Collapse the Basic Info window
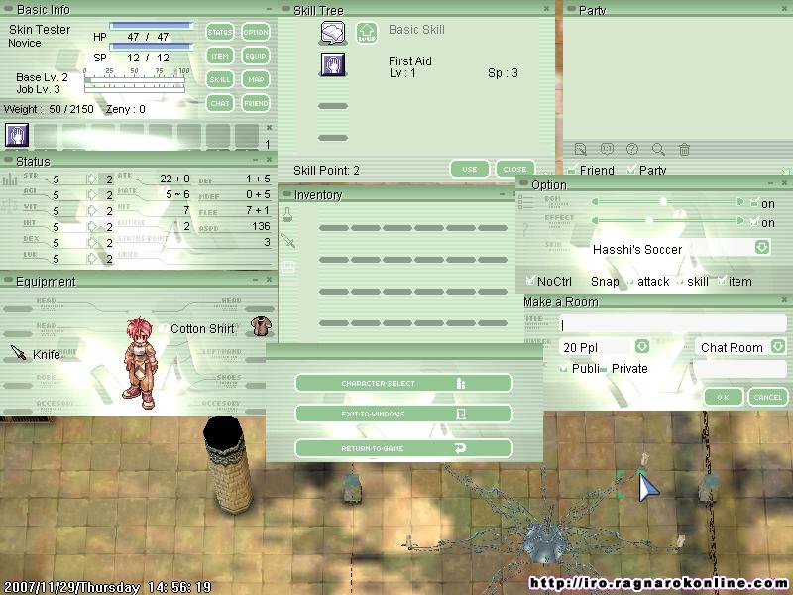This screenshot has height=595, width=793. click(269, 9)
